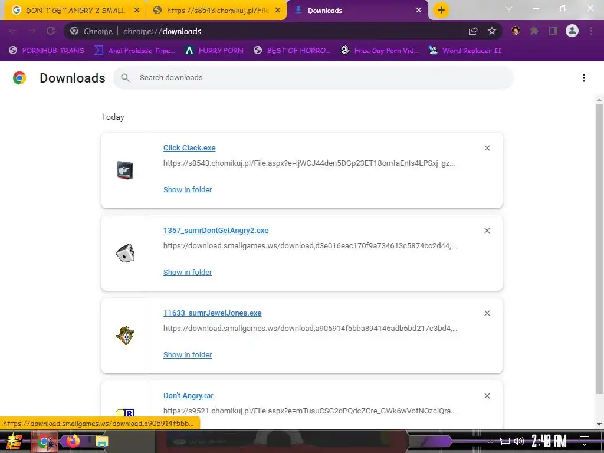Screen dimensions: 604x453
Task: Open the 11633_sumrJewelJones.exe link
Action: click(x=212, y=313)
